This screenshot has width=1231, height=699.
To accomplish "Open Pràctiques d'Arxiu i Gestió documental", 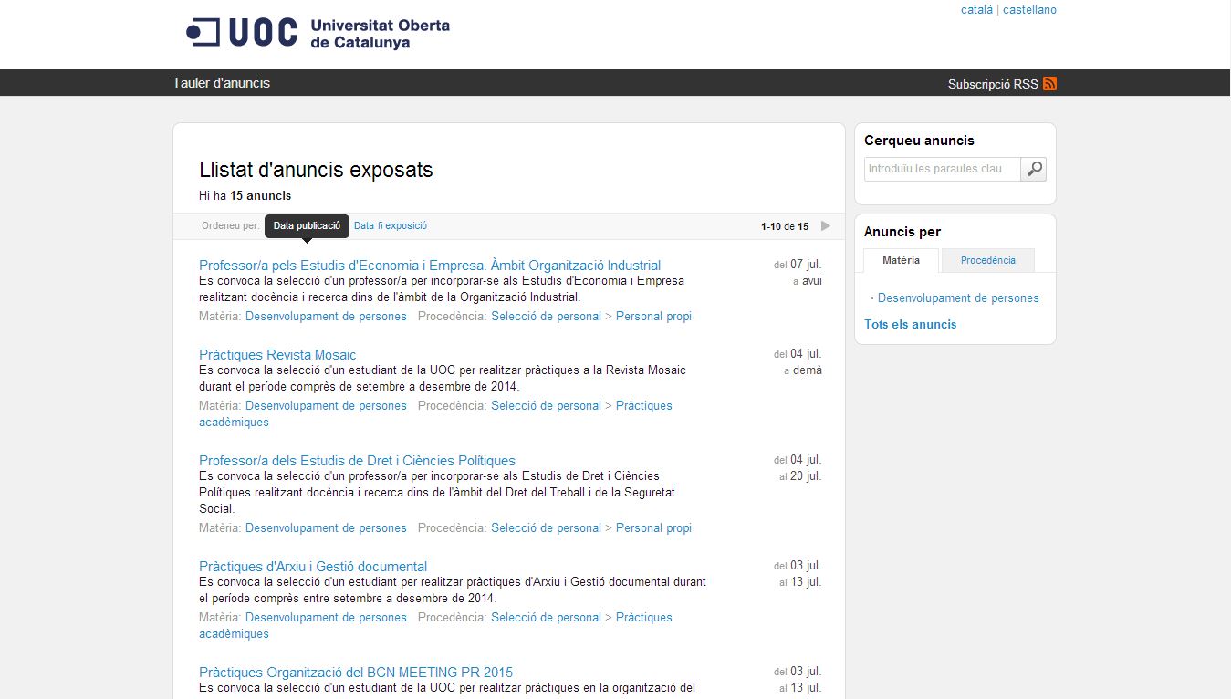I will [313, 567].
